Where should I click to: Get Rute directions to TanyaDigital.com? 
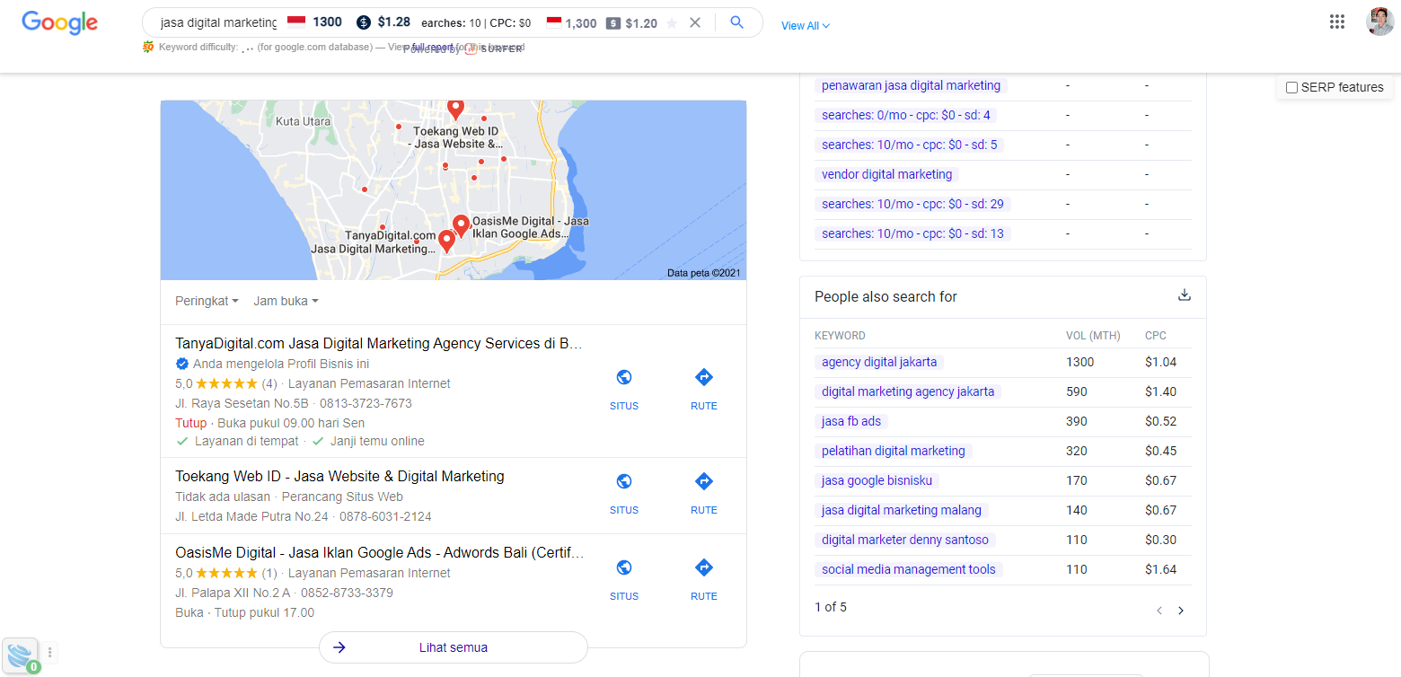point(704,389)
